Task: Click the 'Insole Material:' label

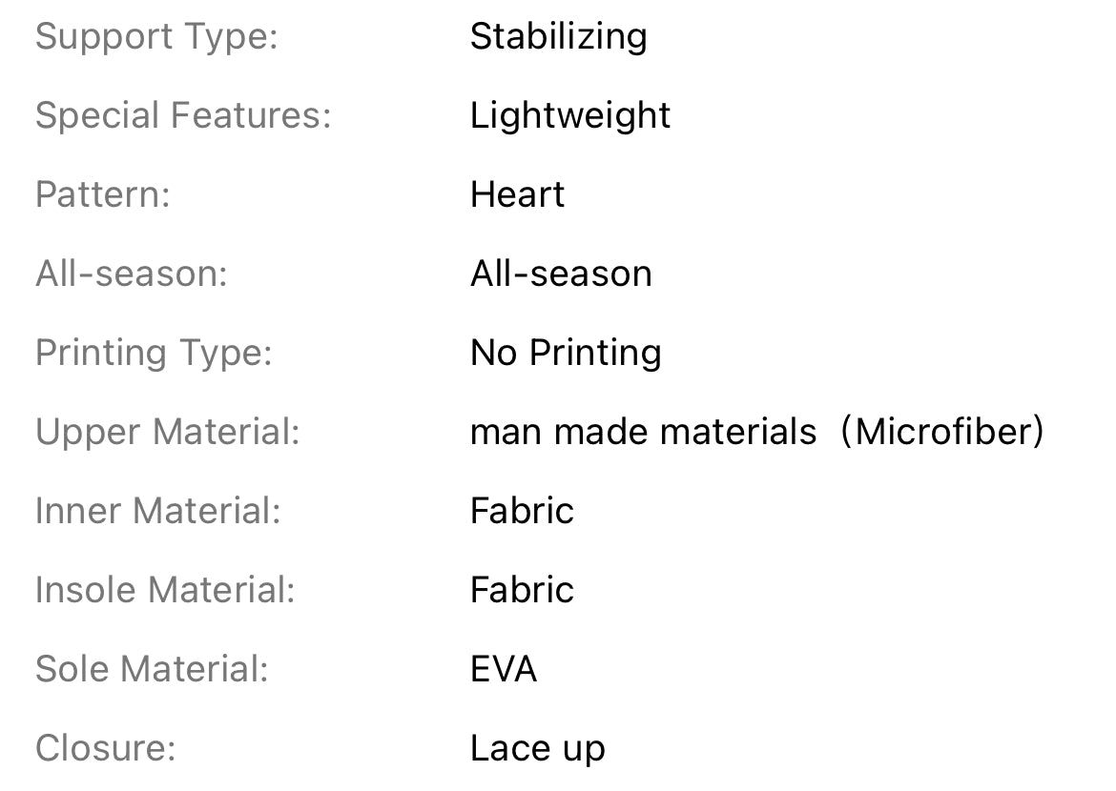Action: click(165, 591)
